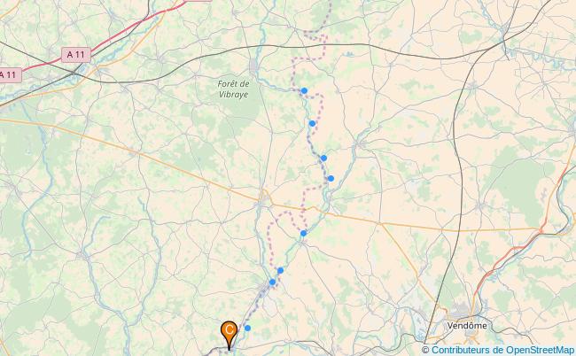Click the Contributeurs de attribution text
The image size is (576, 356).
pyautogui.click(x=467, y=350)
